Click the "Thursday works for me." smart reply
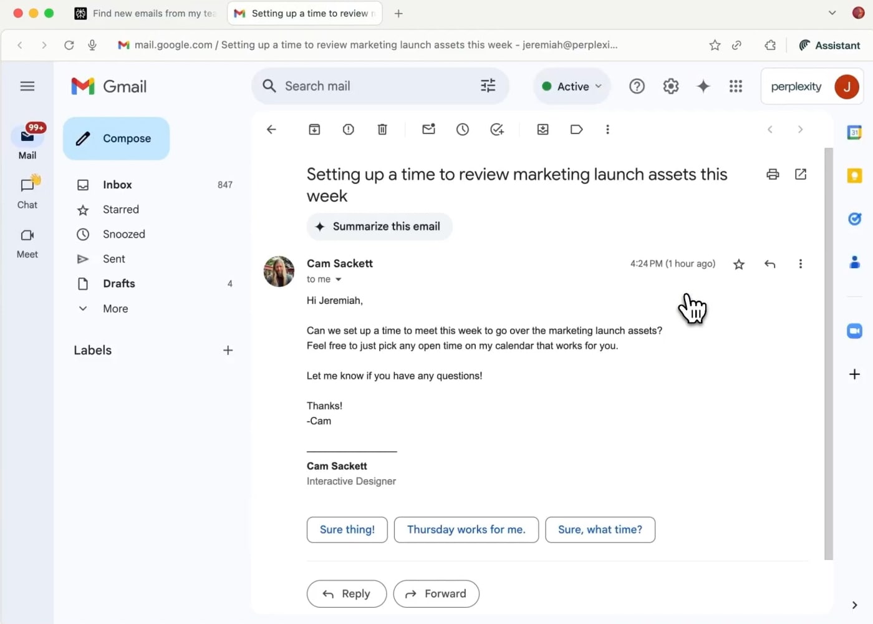 point(466,530)
